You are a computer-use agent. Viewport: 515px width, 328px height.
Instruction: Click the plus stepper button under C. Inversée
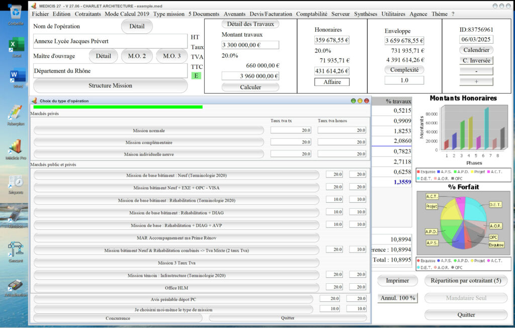pyautogui.click(x=476, y=81)
